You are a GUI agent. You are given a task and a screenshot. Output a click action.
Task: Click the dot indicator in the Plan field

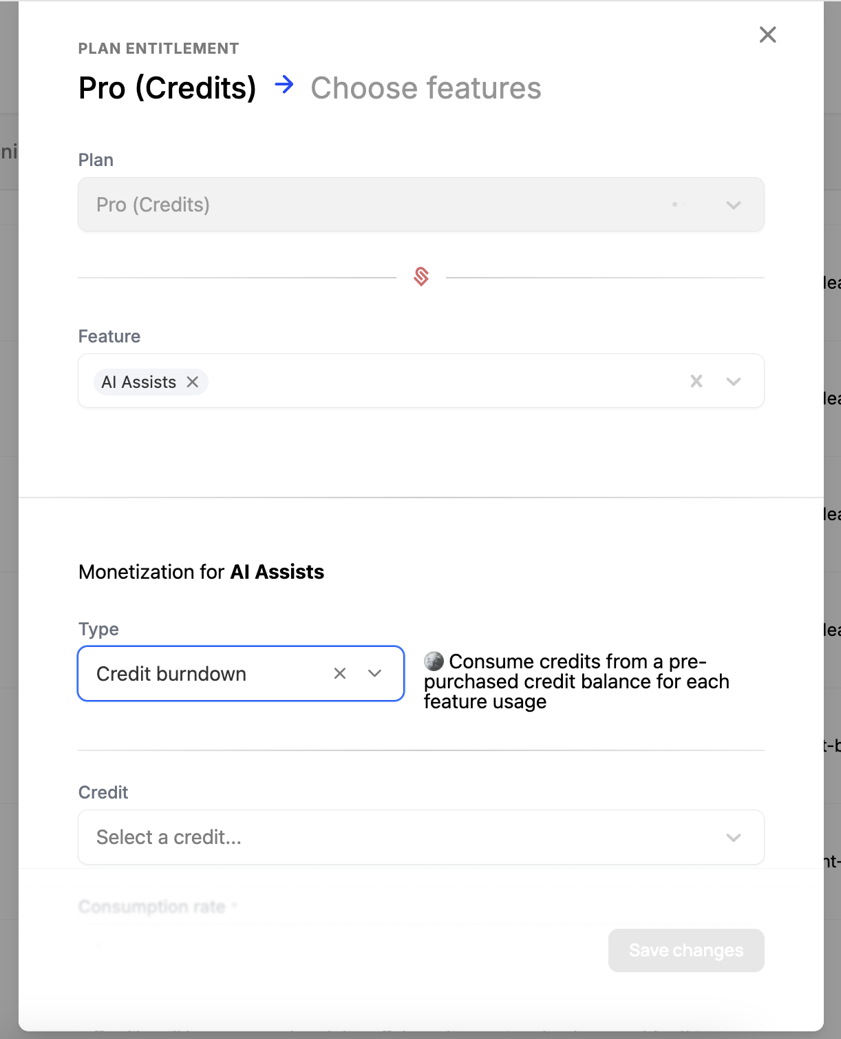[x=675, y=205]
